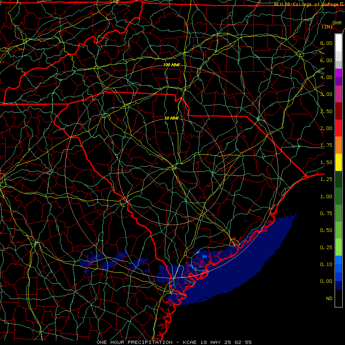Click the 6.00 legend value
This screenshot has height=345, width=345.
pos(326,60)
